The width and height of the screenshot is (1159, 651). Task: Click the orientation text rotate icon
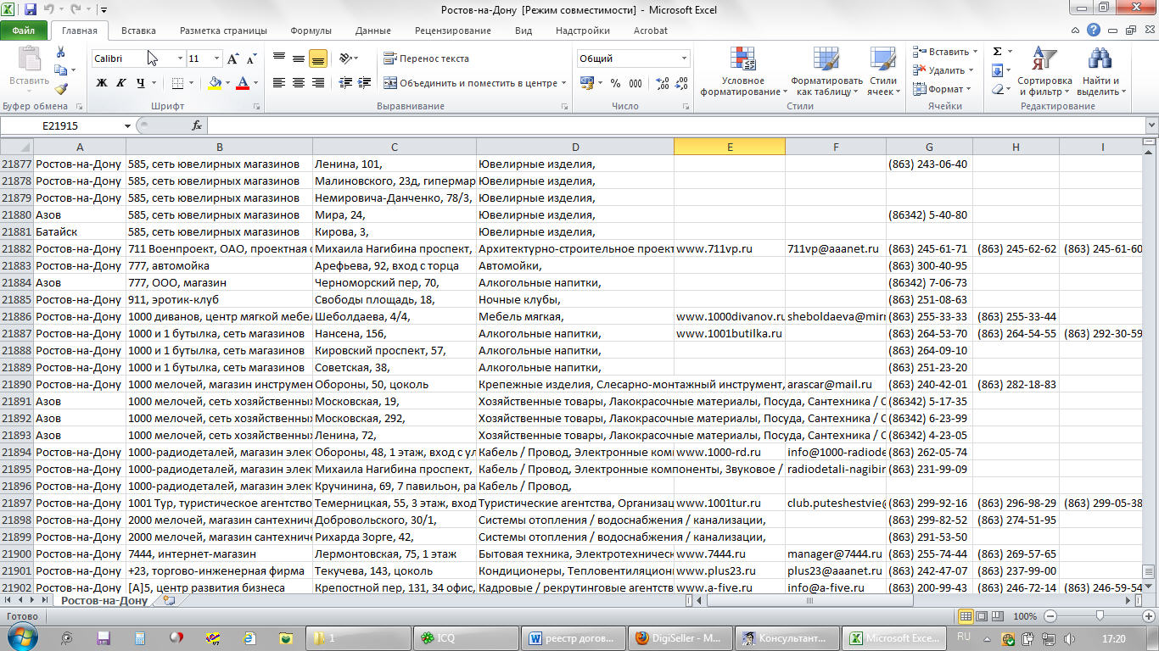click(x=344, y=58)
